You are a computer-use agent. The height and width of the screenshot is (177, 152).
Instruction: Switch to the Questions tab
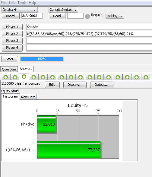(x=9, y=69)
